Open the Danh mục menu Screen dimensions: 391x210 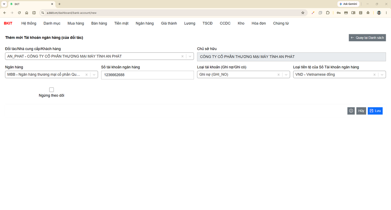point(52,23)
